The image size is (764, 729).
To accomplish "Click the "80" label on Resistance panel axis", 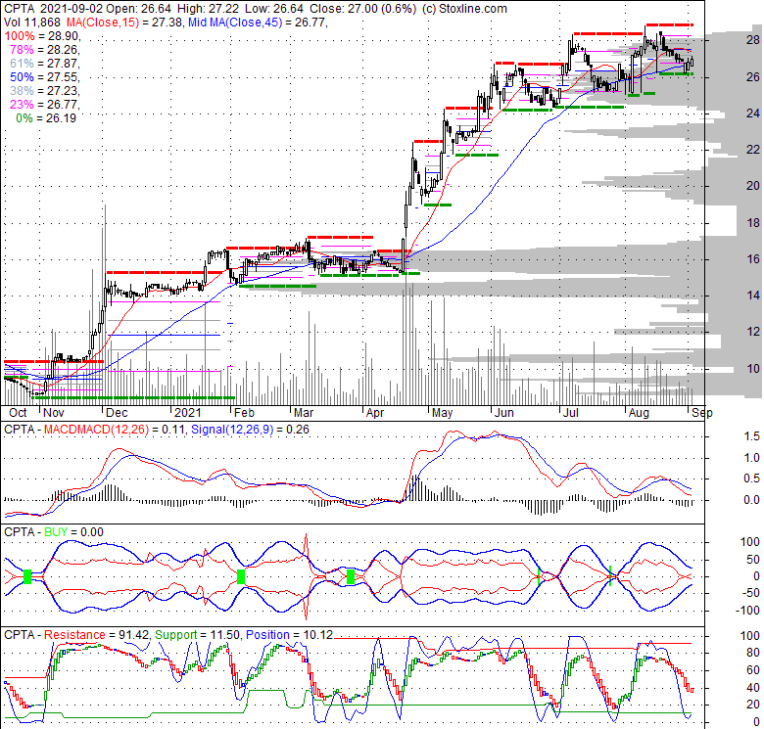I will click(x=753, y=653).
